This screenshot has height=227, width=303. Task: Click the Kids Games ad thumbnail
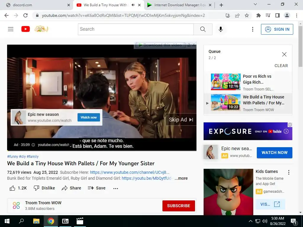(x=228, y=192)
